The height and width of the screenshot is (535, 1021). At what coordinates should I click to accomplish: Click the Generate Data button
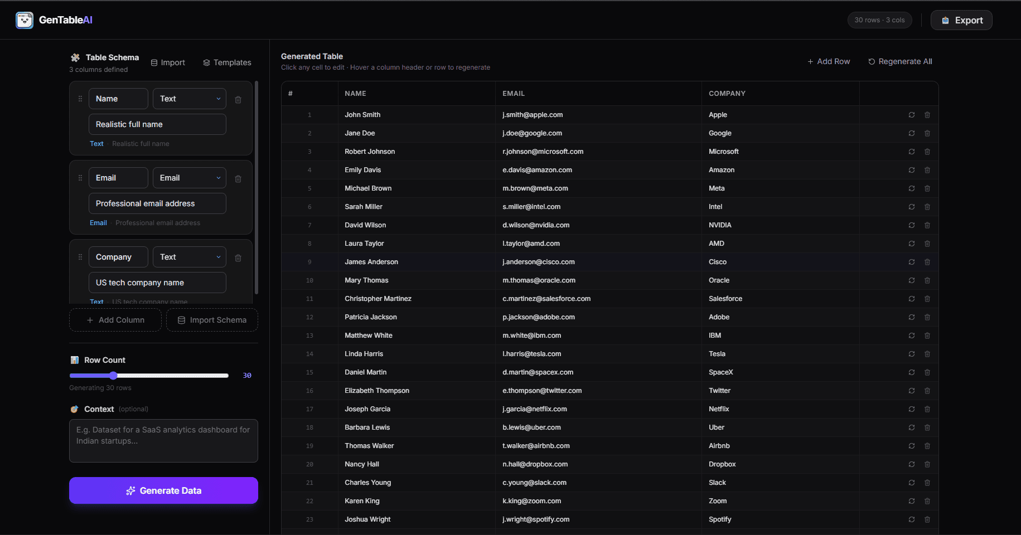[x=163, y=490]
